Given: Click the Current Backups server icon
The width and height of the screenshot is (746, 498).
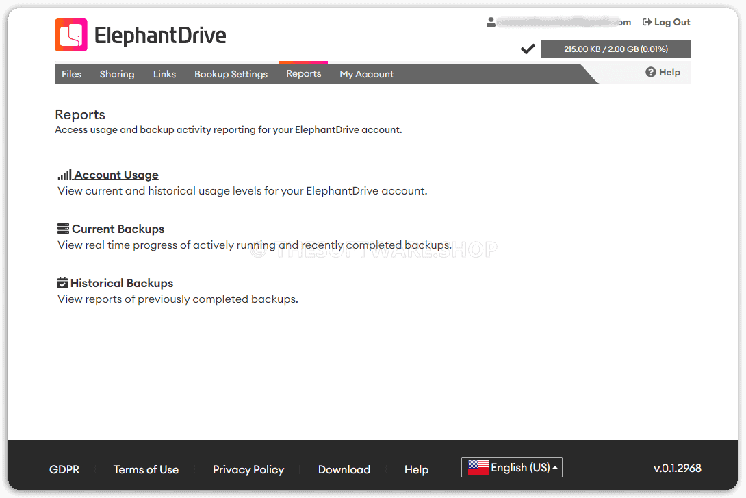Looking at the screenshot, I should click(x=63, y=229).
